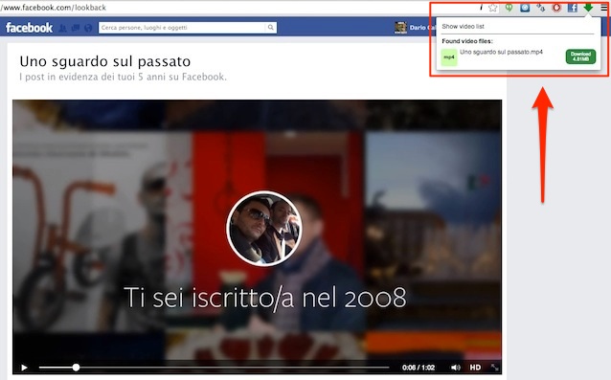611x380 pixels.
Task: Open the Chrome hamburger menu
Action: pos(604,8)
